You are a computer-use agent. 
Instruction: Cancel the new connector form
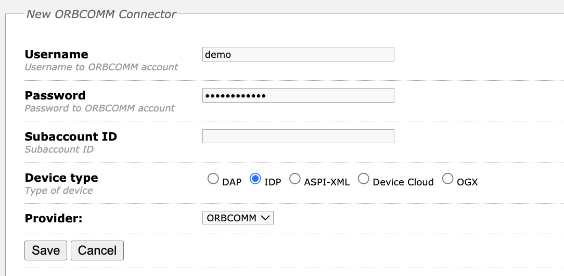pos(97,250)
